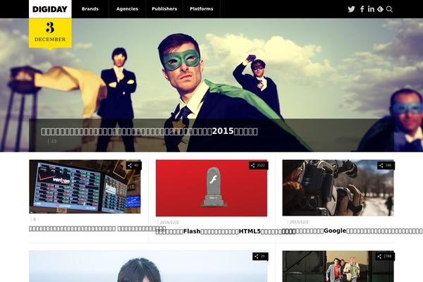Open the hero article headline containing 2015
This screenshot has height=282, width=423.
tap(149, 131)
